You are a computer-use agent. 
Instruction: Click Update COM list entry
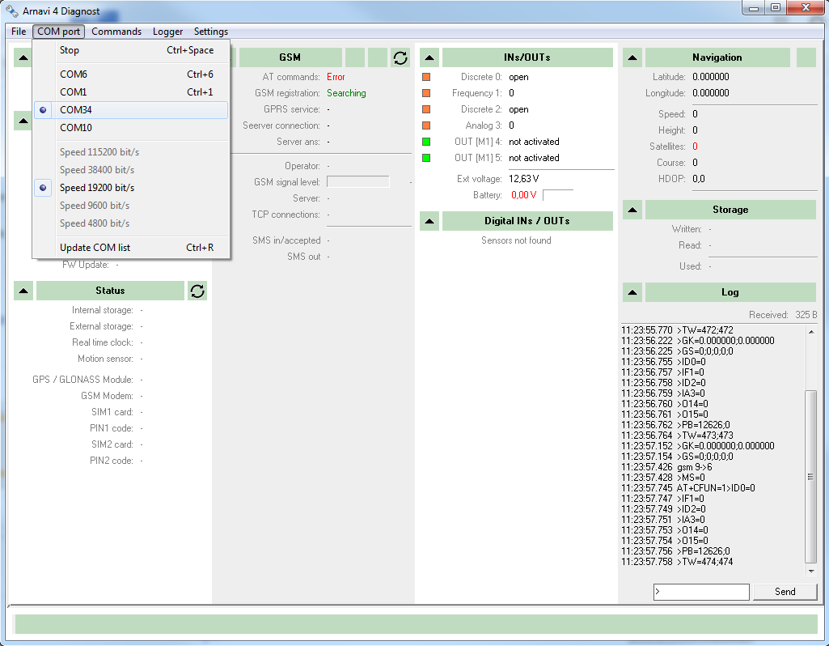click(x=131, y=248)
